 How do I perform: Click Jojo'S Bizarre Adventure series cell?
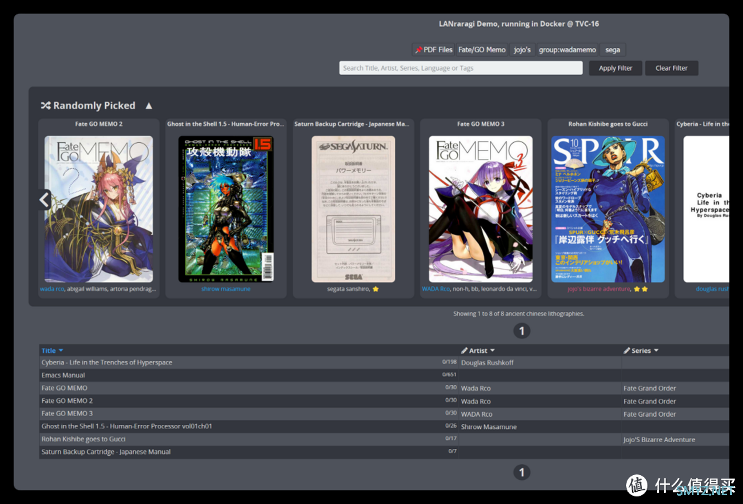(x=659, y=439)
